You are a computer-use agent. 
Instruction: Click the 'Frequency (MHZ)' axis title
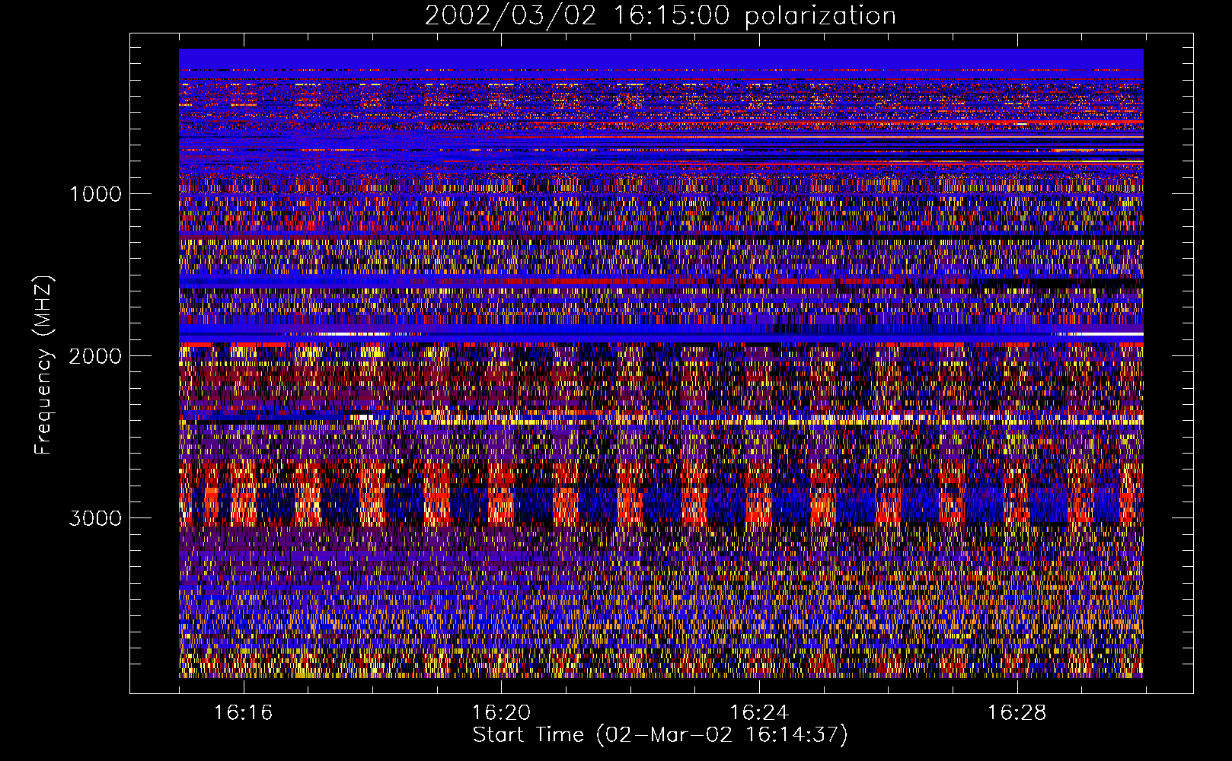[x=43, y=365]
